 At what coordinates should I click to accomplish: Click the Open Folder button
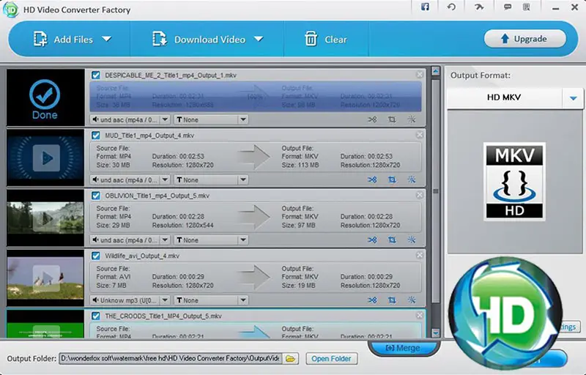pos(332,359)
